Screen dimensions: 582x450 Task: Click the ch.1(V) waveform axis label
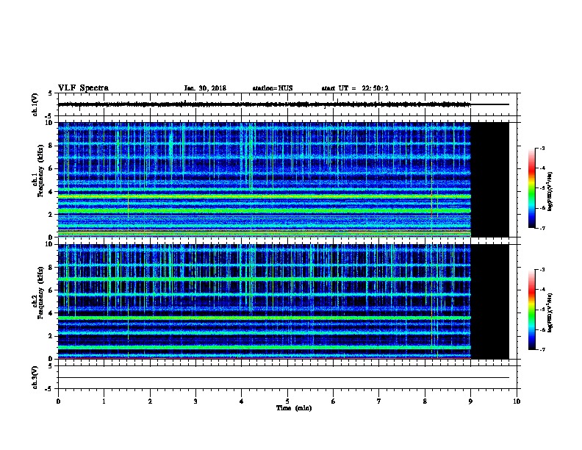click(35, 104)
